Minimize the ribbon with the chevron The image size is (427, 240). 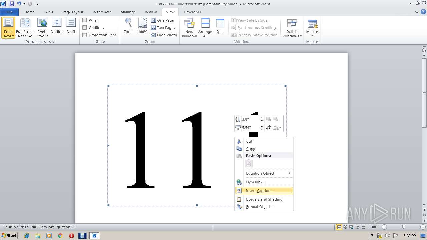[x=416, y=12]
